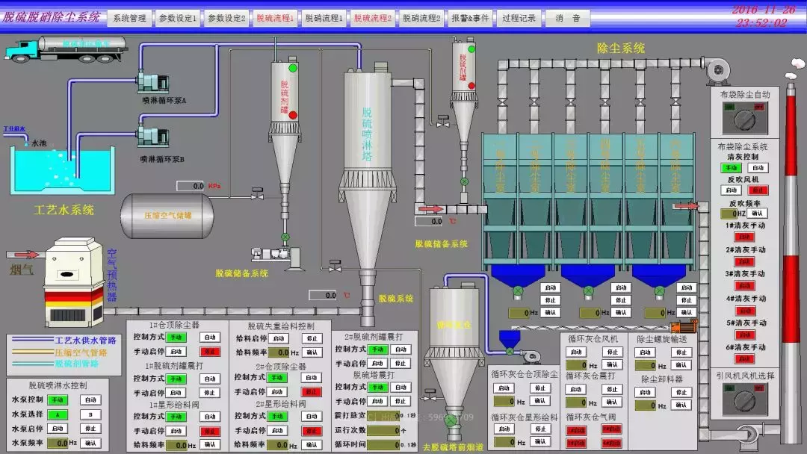Click the rapping pulse width (震打脉宽) field

(383, 415)
